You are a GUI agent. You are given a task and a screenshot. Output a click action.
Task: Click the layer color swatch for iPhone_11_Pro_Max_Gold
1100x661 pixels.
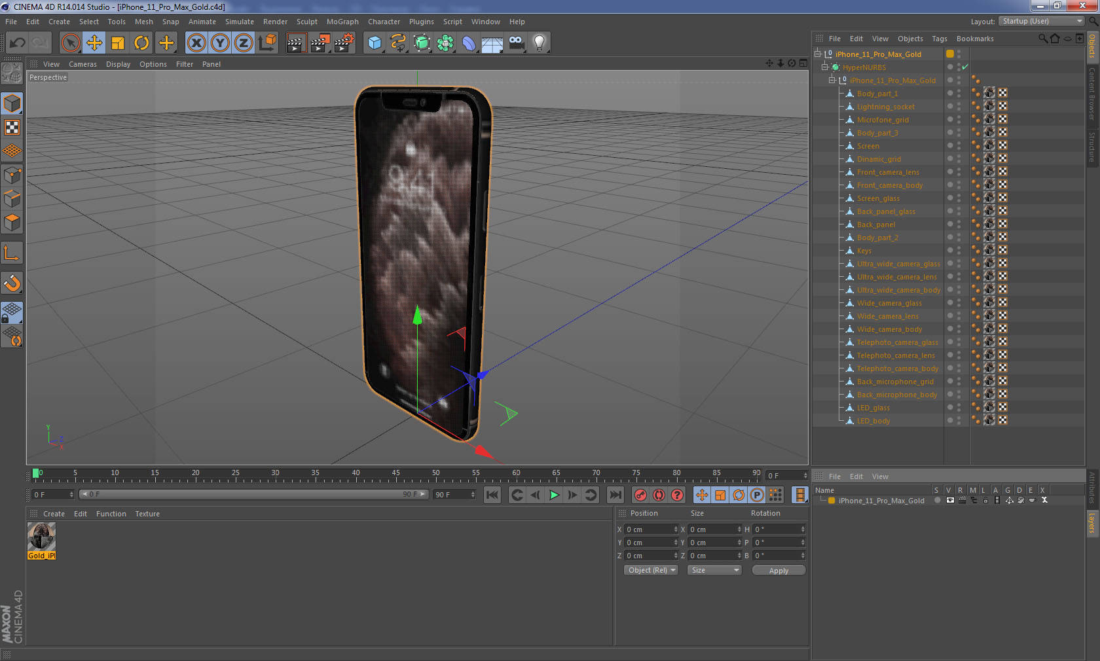tap(831, 500)
